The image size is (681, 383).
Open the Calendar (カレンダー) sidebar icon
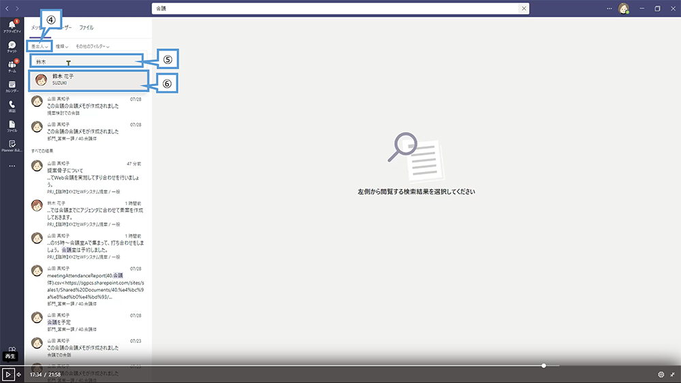pyautogui.click(x=12, y=86)
